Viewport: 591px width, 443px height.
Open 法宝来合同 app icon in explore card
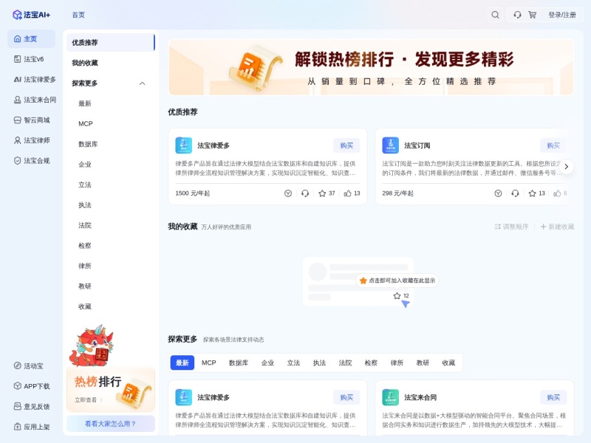391,397
